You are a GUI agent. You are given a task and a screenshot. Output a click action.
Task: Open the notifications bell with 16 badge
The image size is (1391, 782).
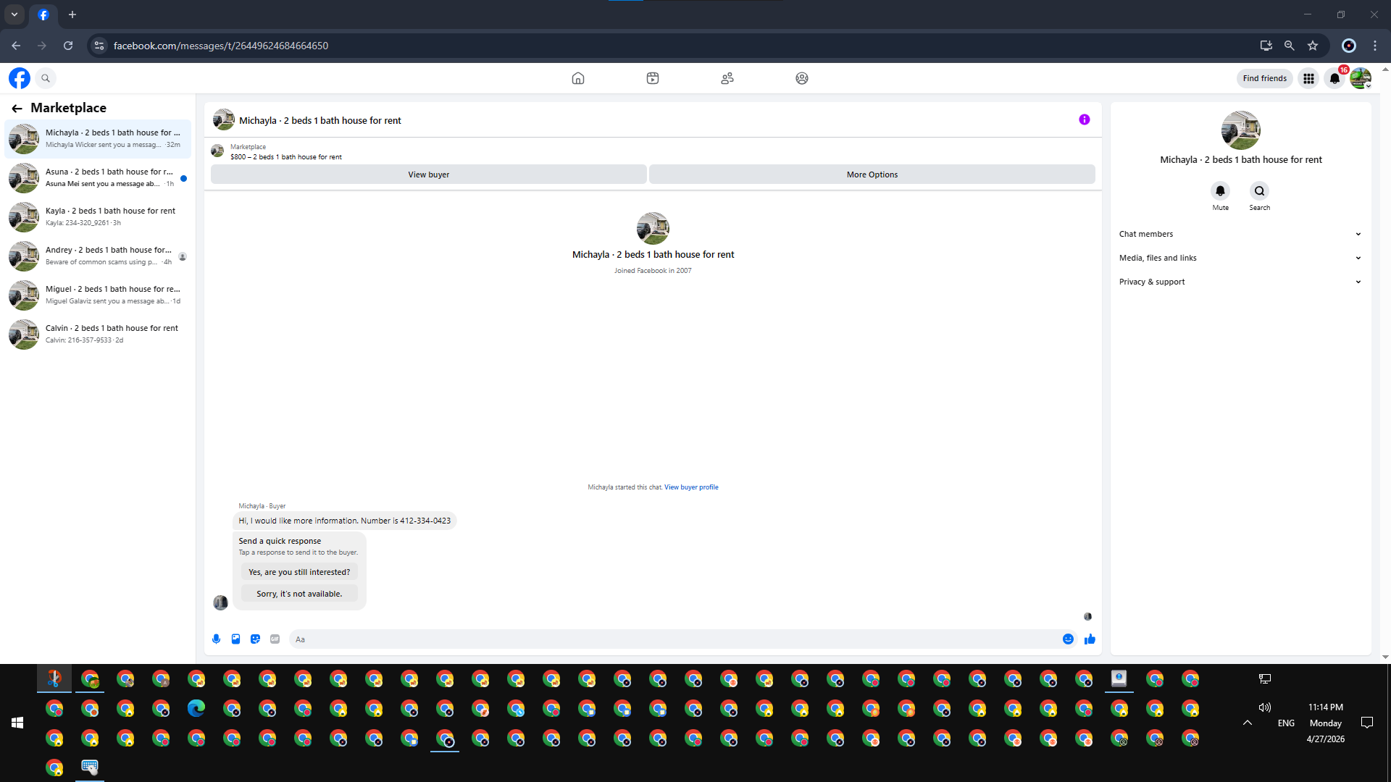click(1334, 78)
